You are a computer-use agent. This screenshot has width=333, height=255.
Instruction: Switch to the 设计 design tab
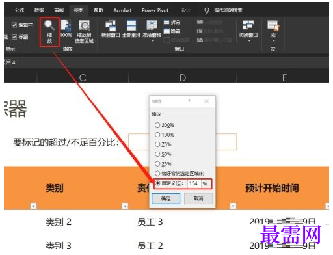186,10
